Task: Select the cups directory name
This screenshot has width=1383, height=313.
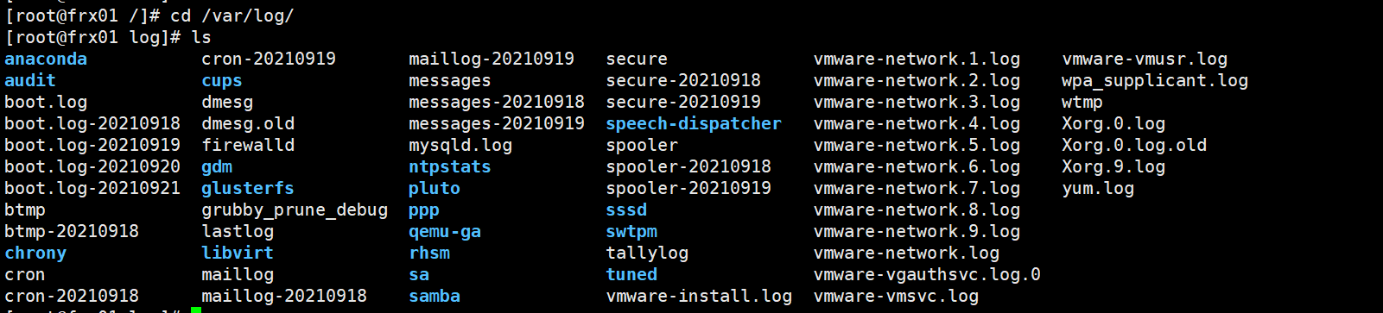Action: 222,80
